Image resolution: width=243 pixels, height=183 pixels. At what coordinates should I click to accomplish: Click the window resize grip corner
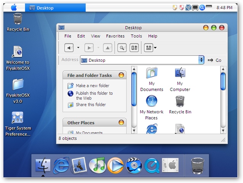coord(223,140)
